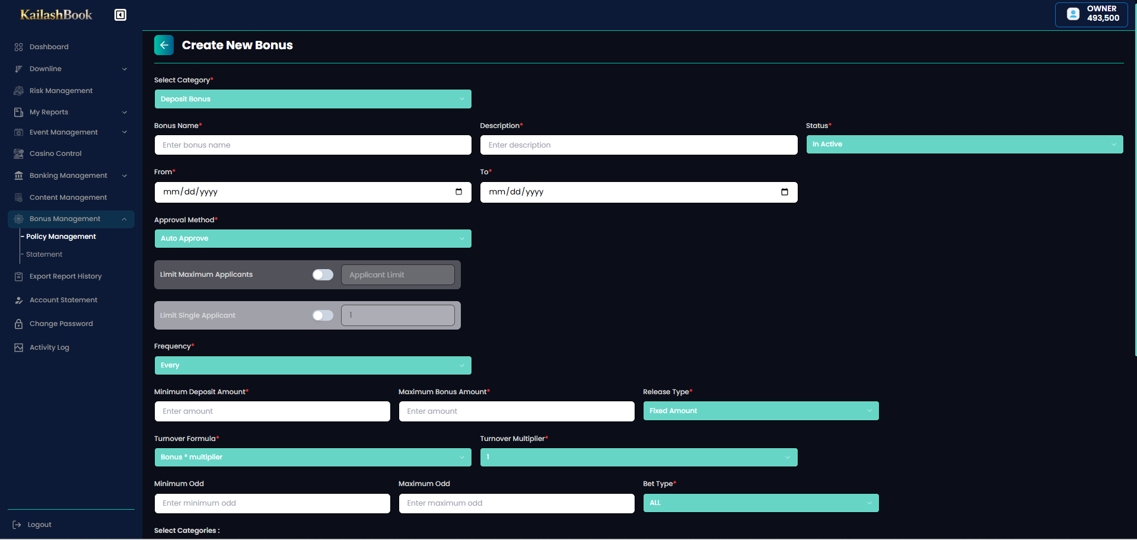Click the Content Management icon
This screenshot has height=540, width=1137.
pyautogui.click(x=18, y=197)
